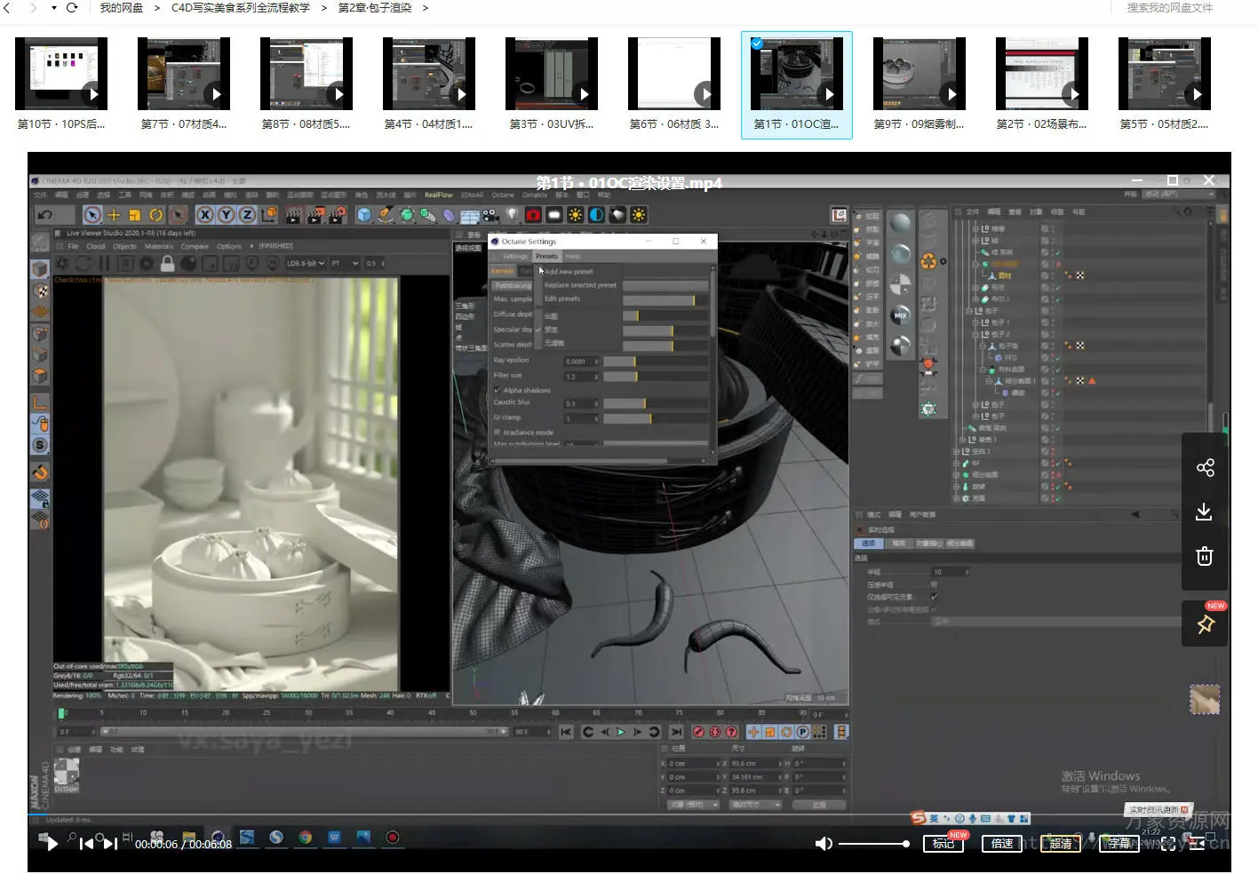
Task: Click the volume slider in the player
Action: [x=872, y=844]
